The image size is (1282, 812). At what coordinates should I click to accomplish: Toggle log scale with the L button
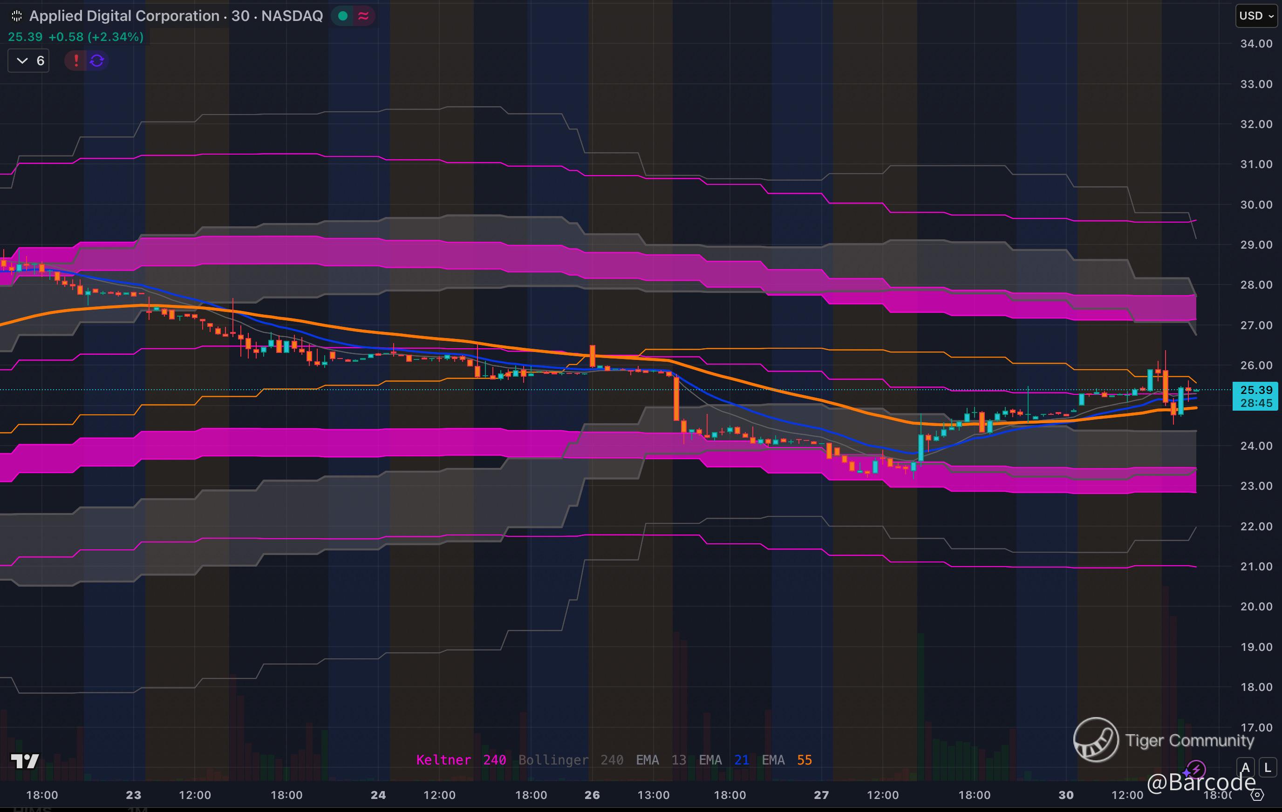click(1268, 768)
